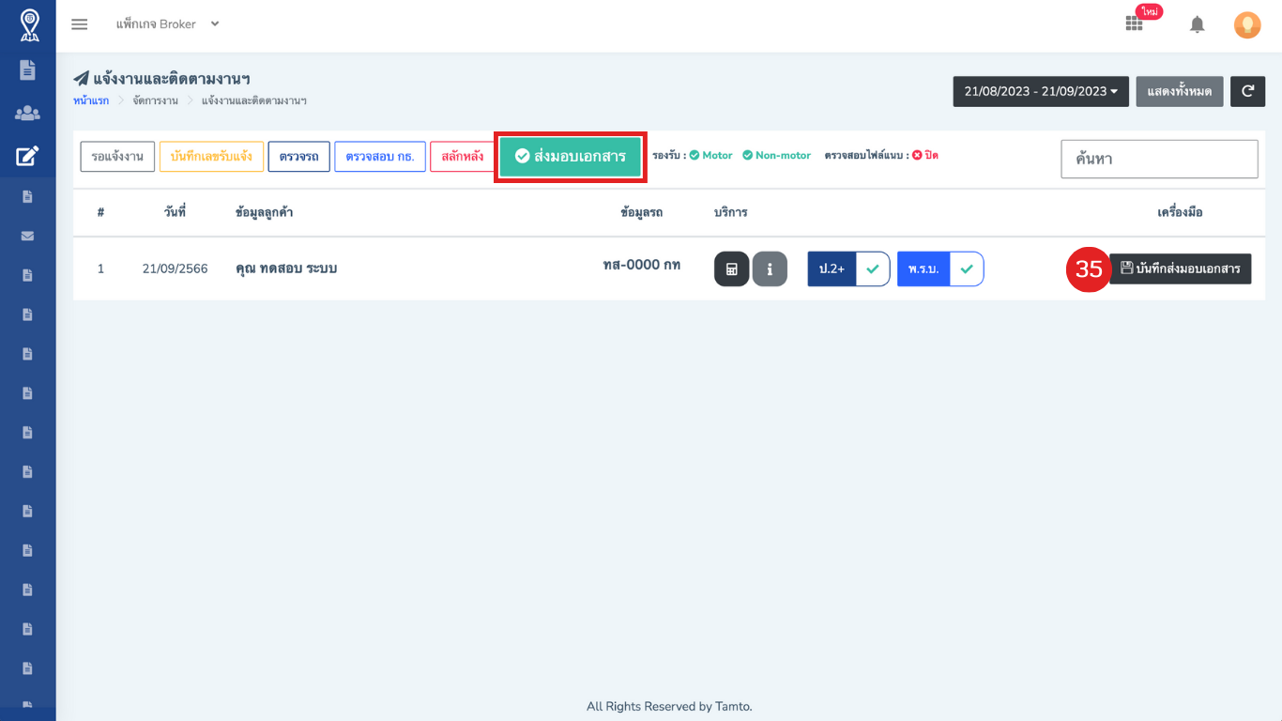Click the บันทึกส่งมอบเอกสาร button
Image resolution: width=1282 pixels, height=721 pixels.
click(x=1181, y=268)
